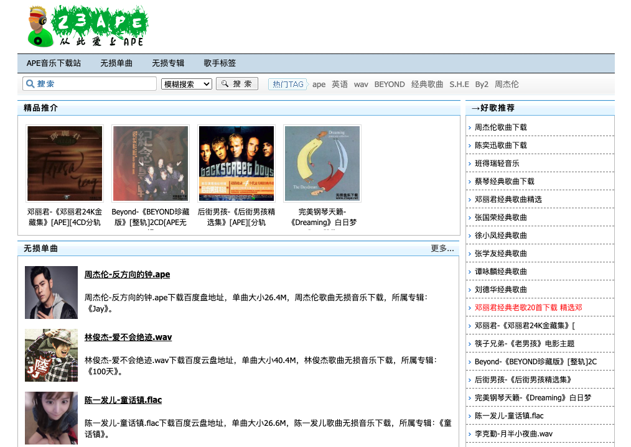This screenshot has height=447, width=631.
Task: Open 筷子兄弟-《老男孩》 in the sidebar
Action: (x=525, y=344)
